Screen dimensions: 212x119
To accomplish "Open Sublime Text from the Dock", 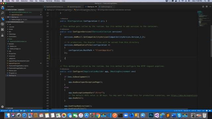I will point(168,115).
